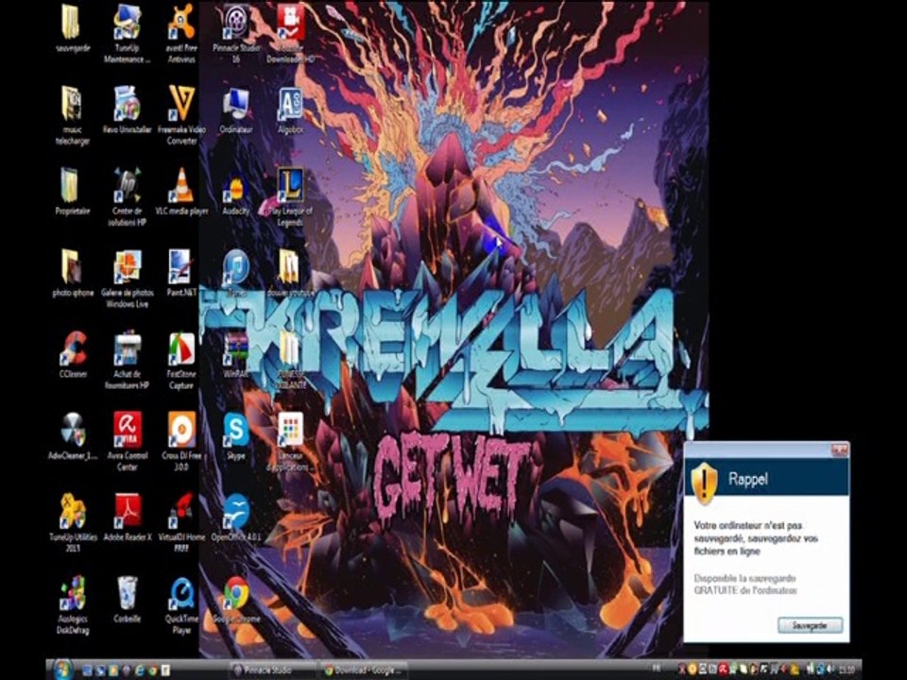Image resolution: width=907 pixels, height=680 pixels.
Task: Launch Pinnacle Studio 16 desktop shortcut
Action: coord(236,34)
